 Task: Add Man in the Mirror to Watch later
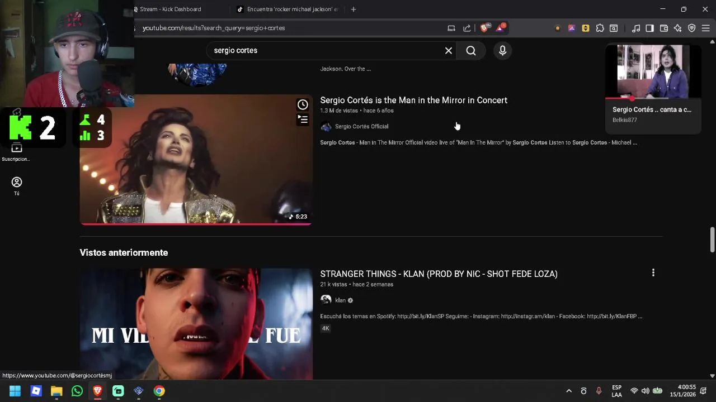[x=303, y=104]
